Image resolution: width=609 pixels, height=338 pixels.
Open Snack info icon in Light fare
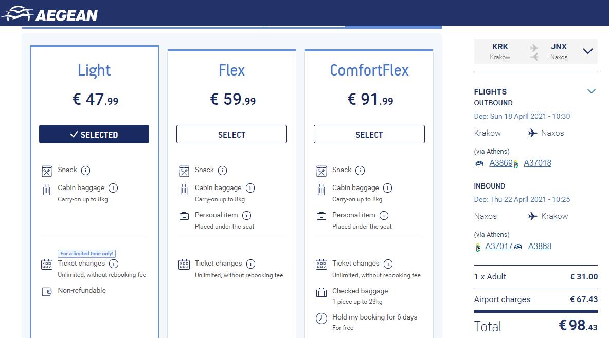(x=85, y=171)
